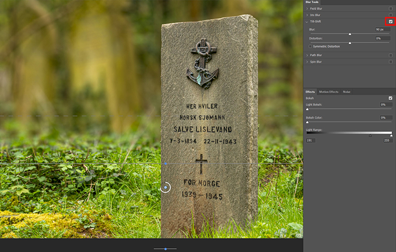
Task: Select the Effects tab
Action: [x=310, y=92]
